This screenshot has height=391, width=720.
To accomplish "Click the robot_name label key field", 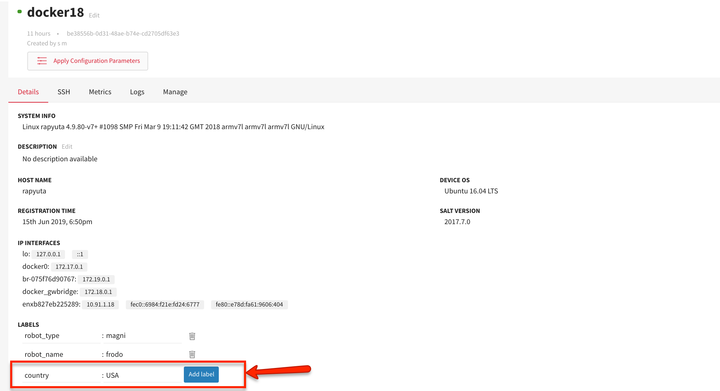I will 61,354.
